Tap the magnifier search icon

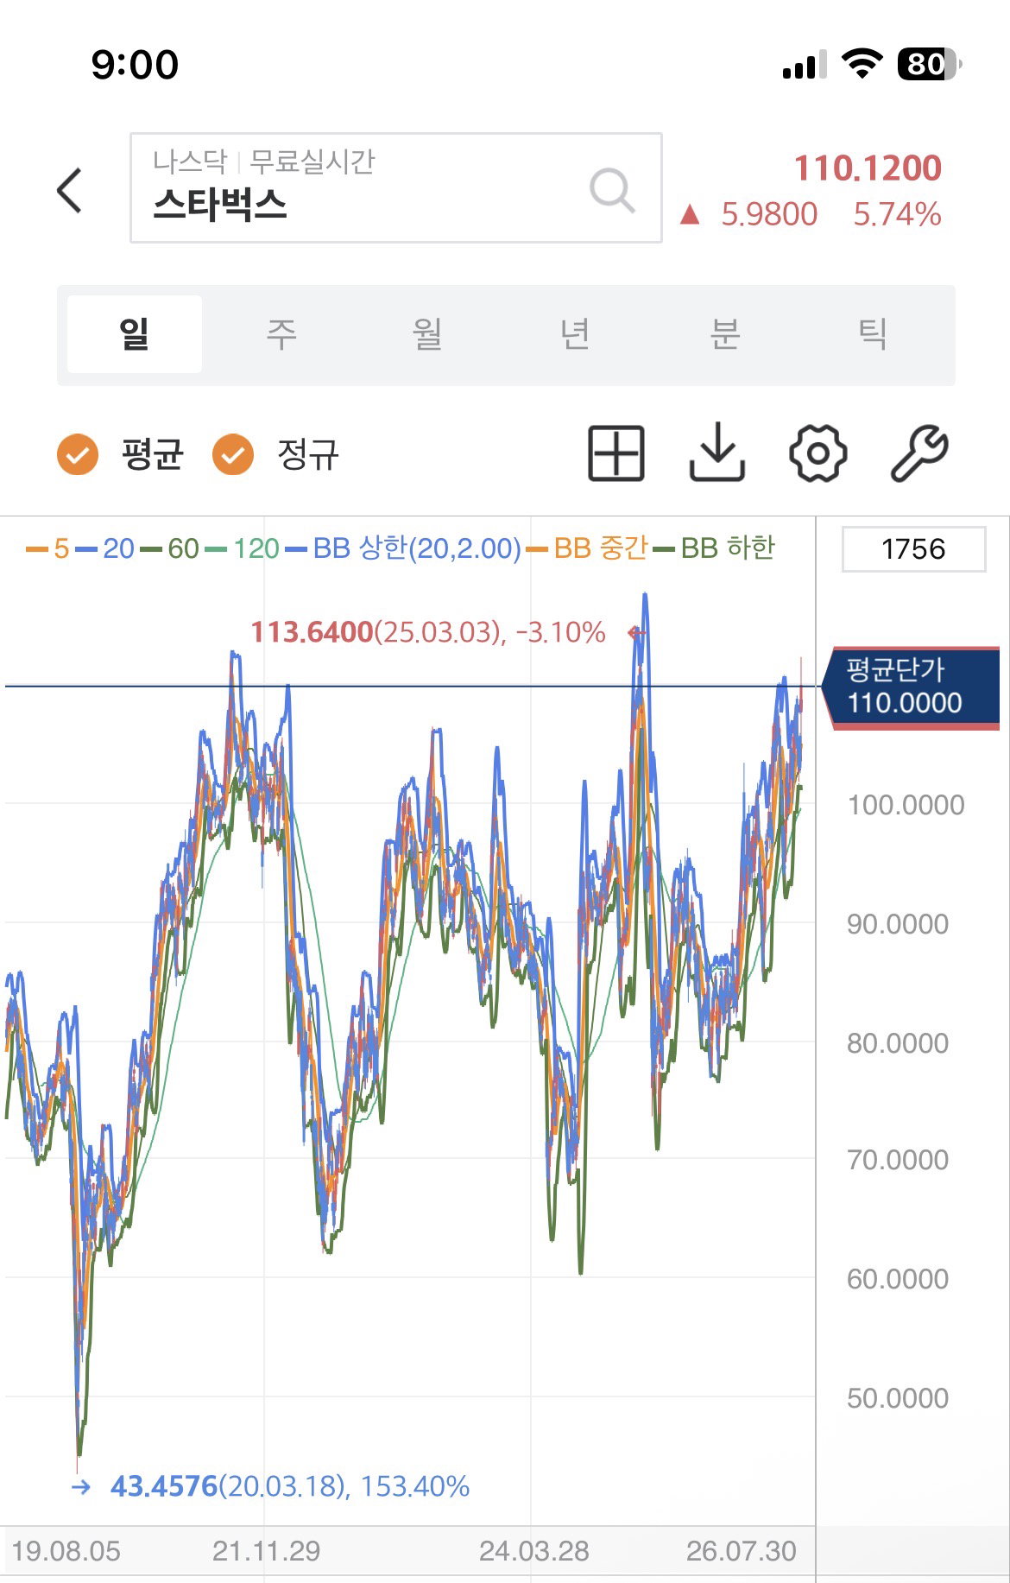coord(612,189)
